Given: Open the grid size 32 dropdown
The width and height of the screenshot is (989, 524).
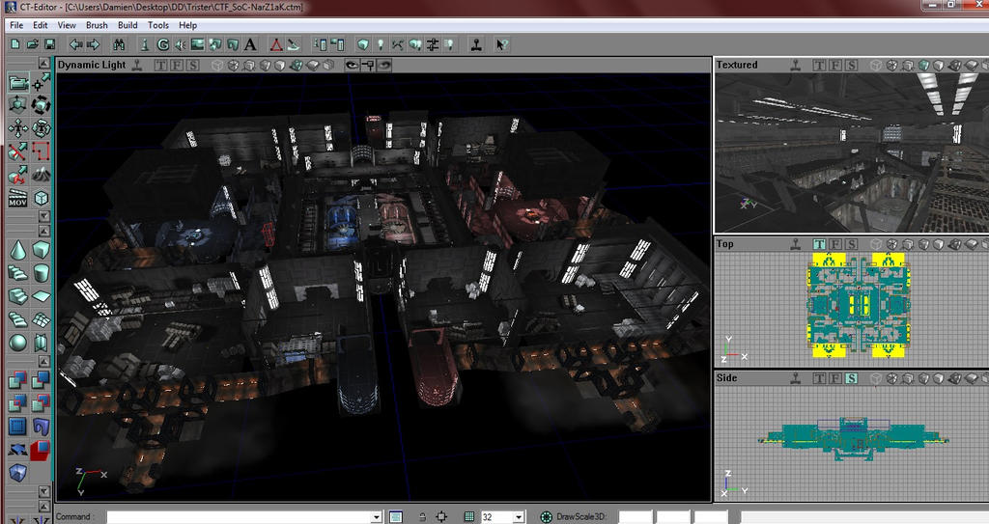Looking at the screenshot, I should (518, 517).
